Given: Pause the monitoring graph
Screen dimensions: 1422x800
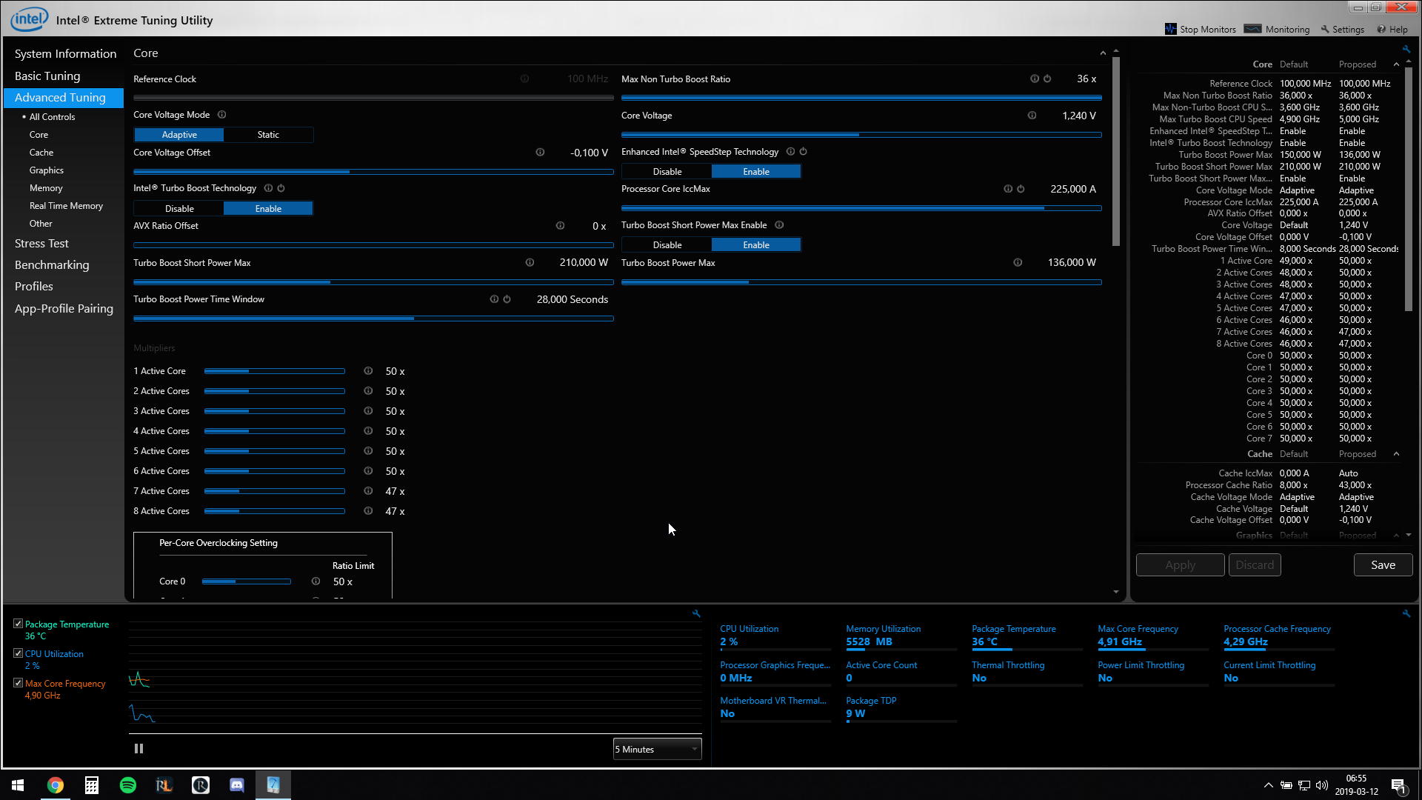Looking at the screenshot, I should point(138,749).
